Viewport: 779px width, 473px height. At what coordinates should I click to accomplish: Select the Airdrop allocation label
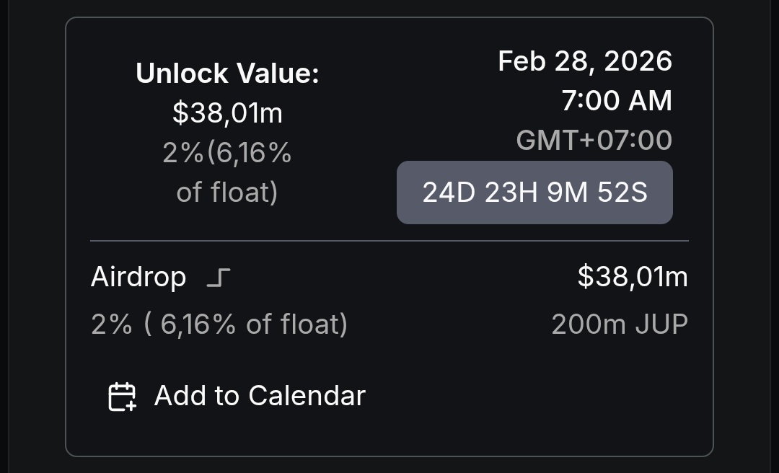click(x=138, y=277)
